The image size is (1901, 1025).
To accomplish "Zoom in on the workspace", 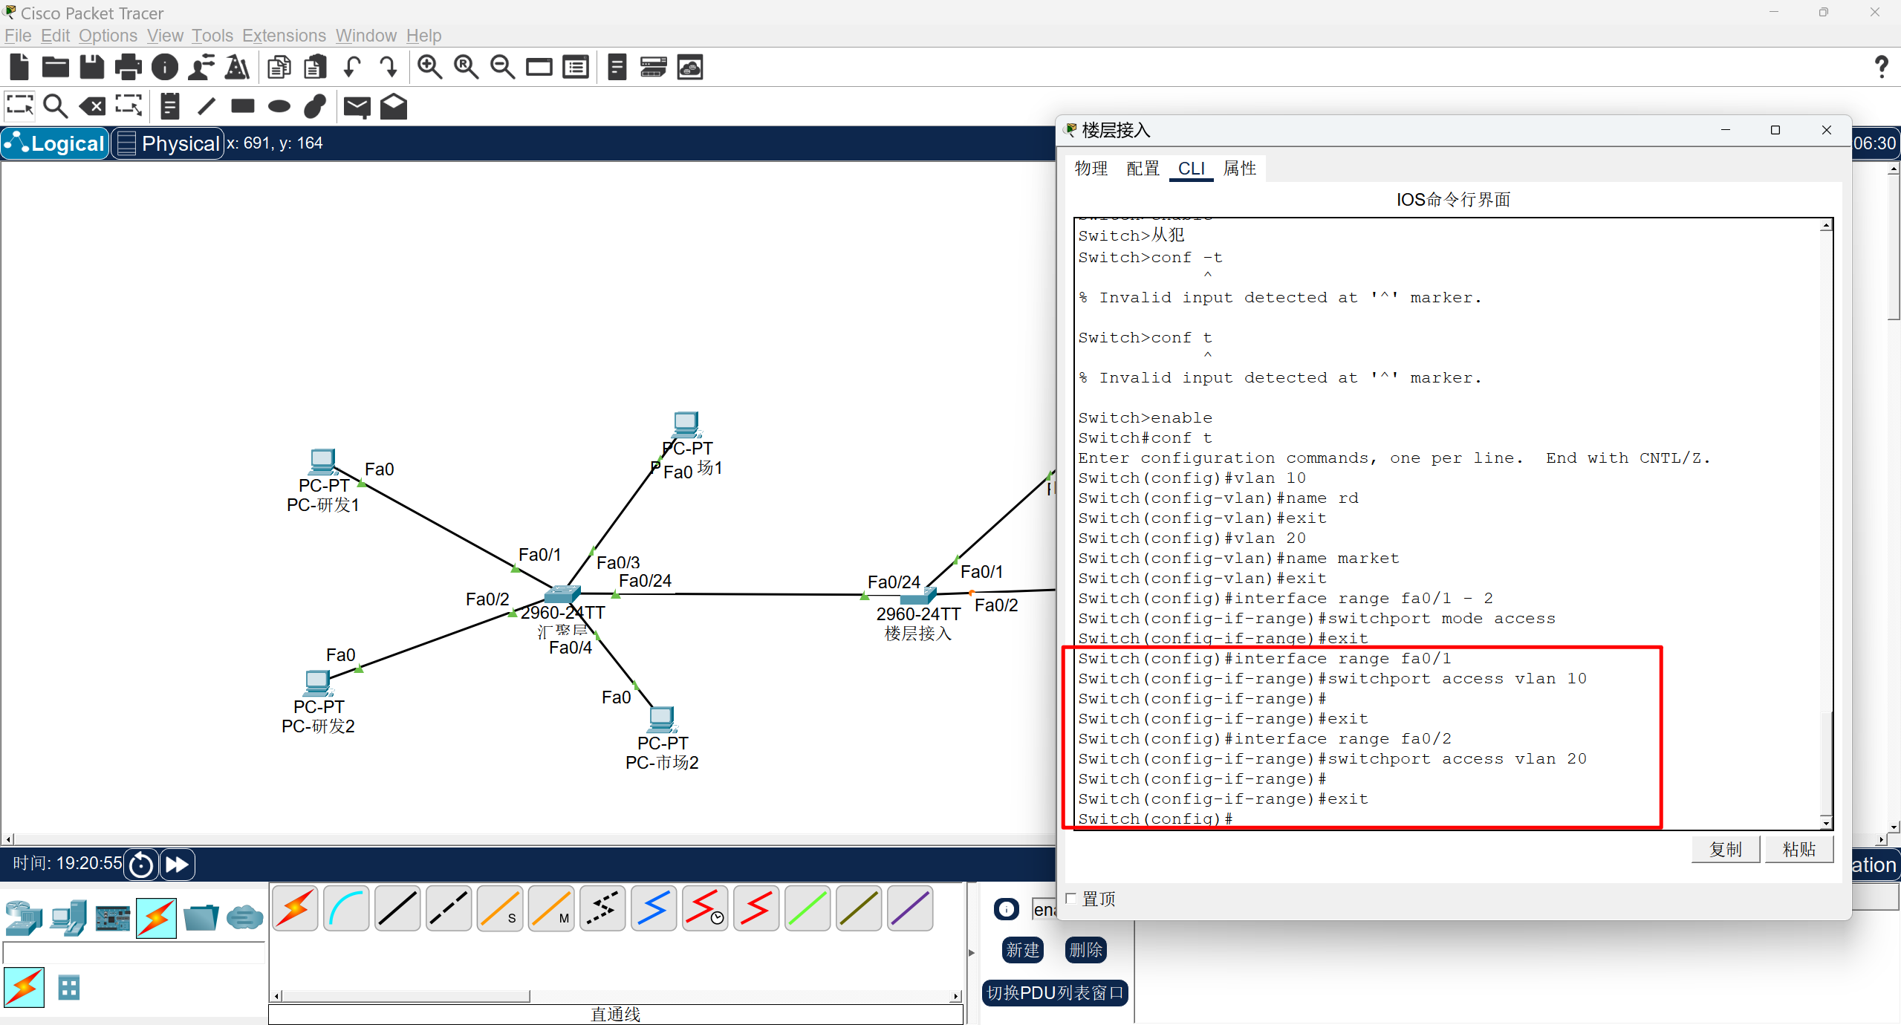I will click(429, 68).
